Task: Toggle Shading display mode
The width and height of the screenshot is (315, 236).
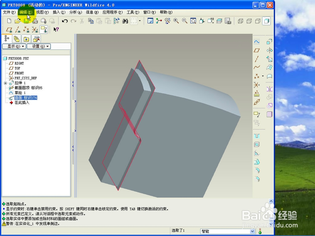Action: pyautogui.click(x=266, y=21)
